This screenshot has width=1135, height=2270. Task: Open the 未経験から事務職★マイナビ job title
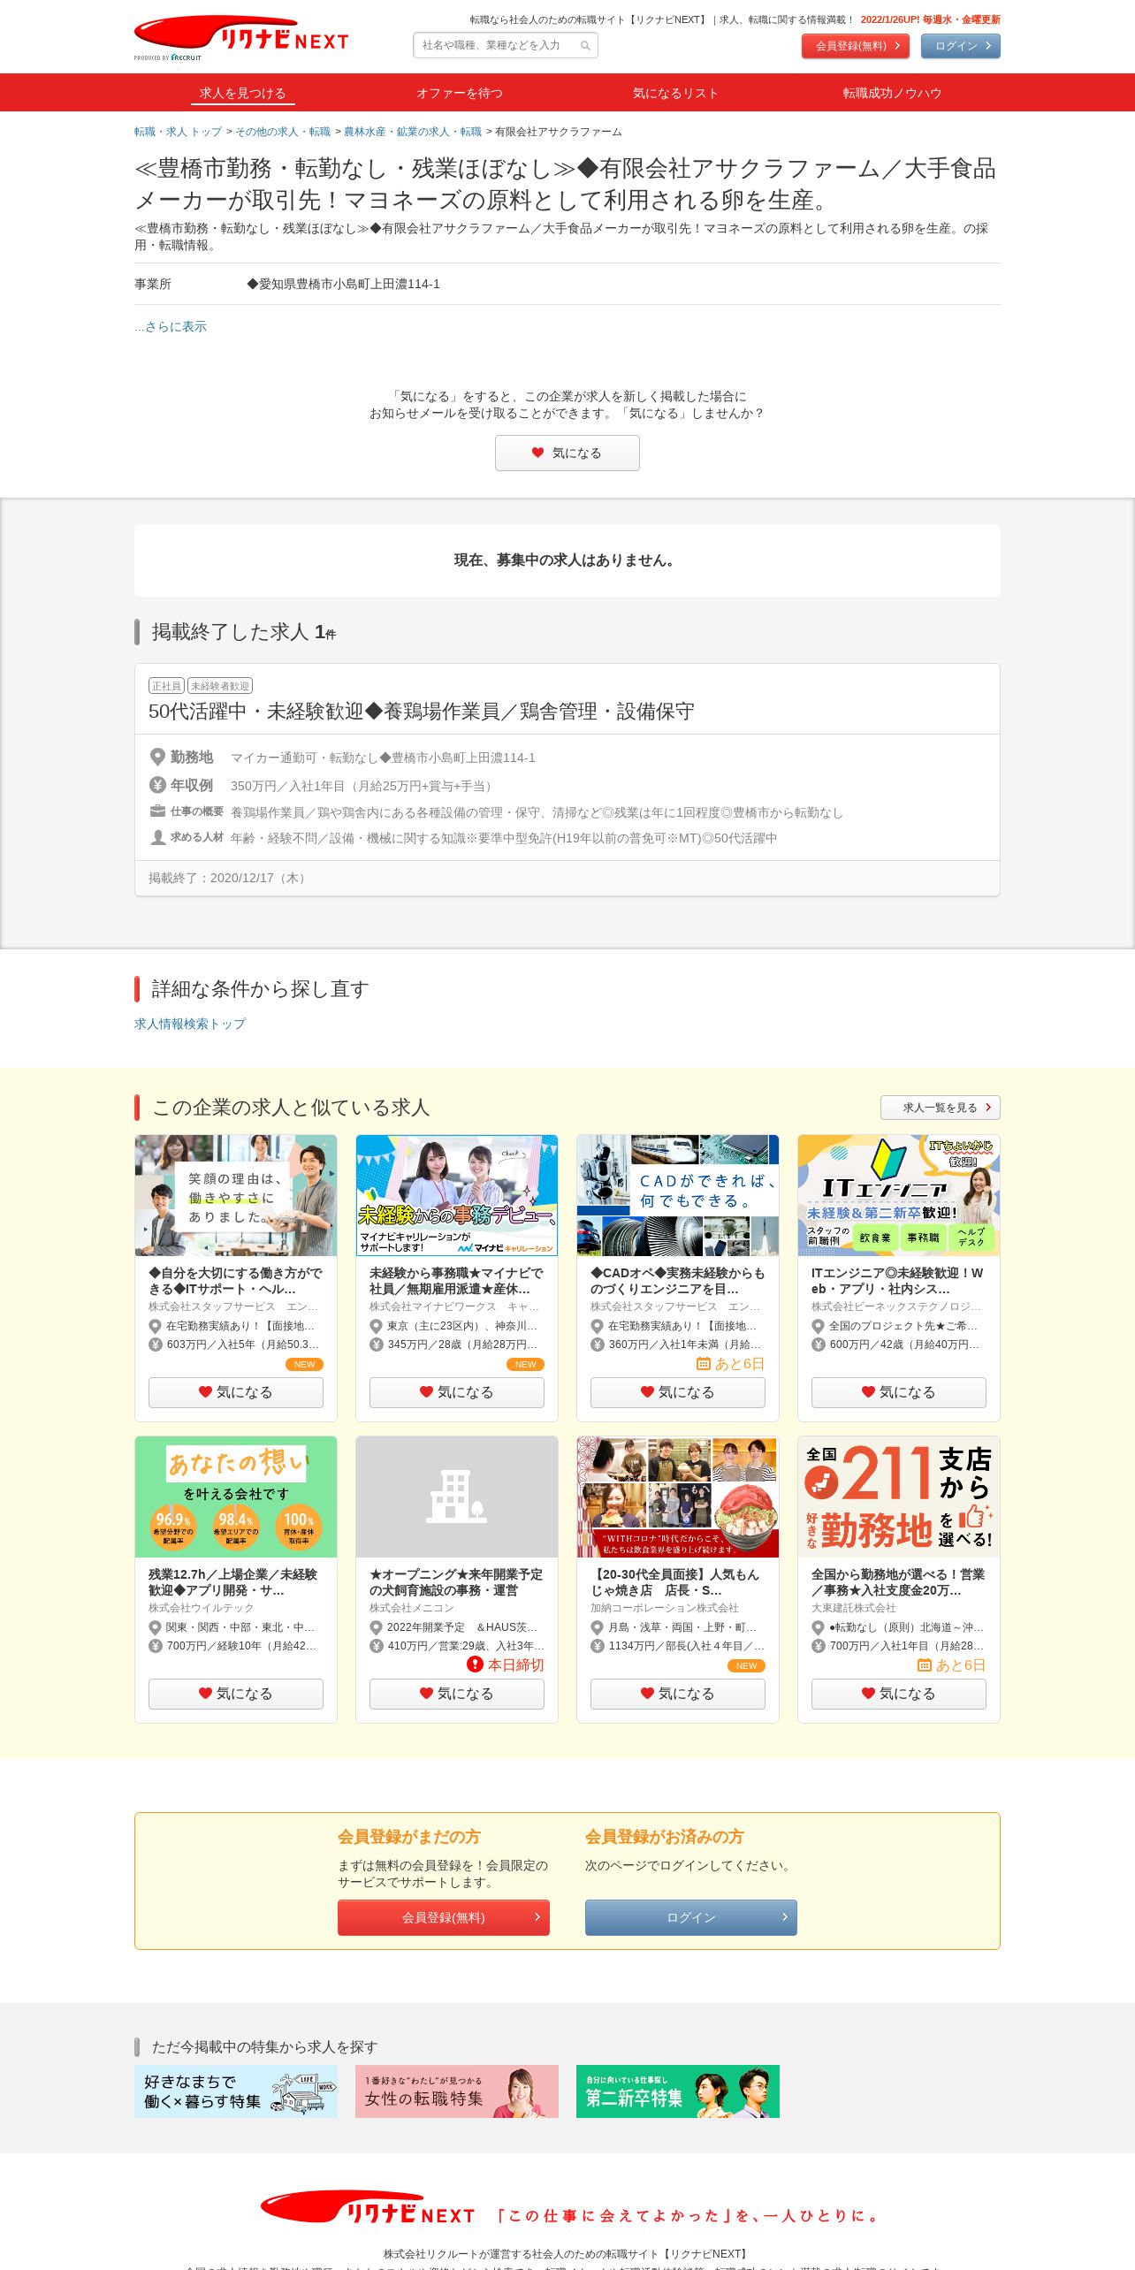tap(456, 1281)
